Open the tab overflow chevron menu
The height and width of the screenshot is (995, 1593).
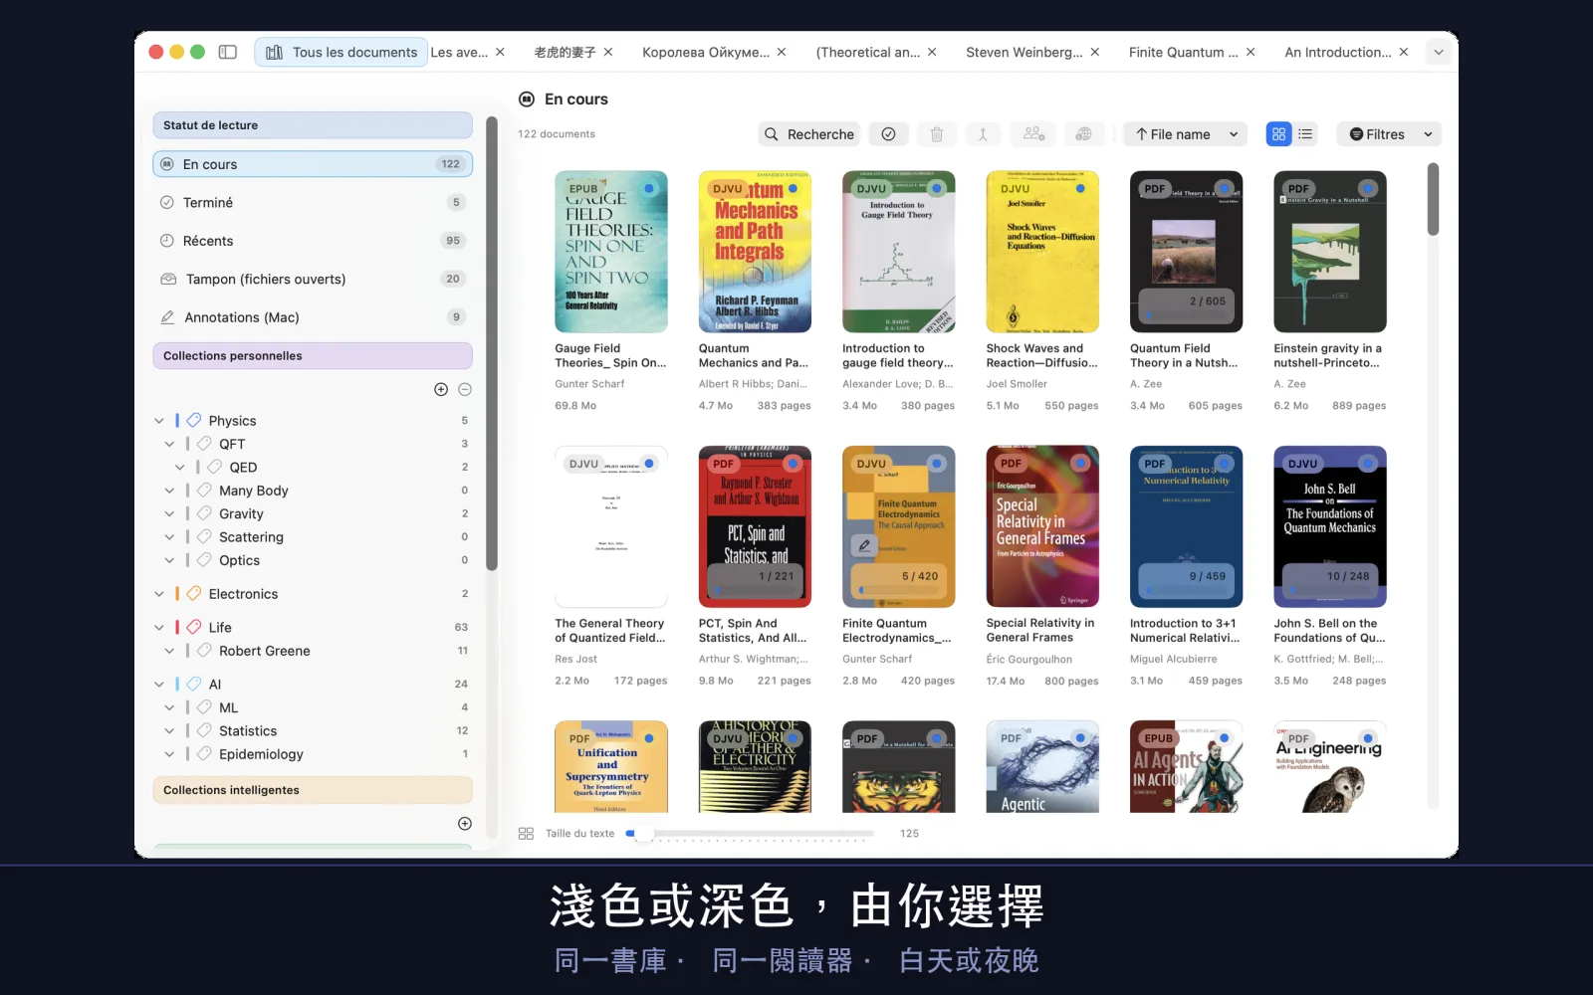(x=1439, y=52)
